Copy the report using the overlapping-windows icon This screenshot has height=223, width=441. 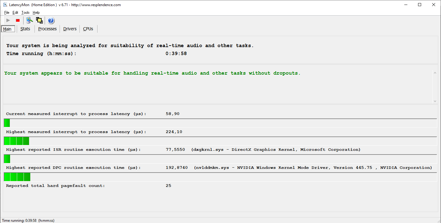(39, 20)
